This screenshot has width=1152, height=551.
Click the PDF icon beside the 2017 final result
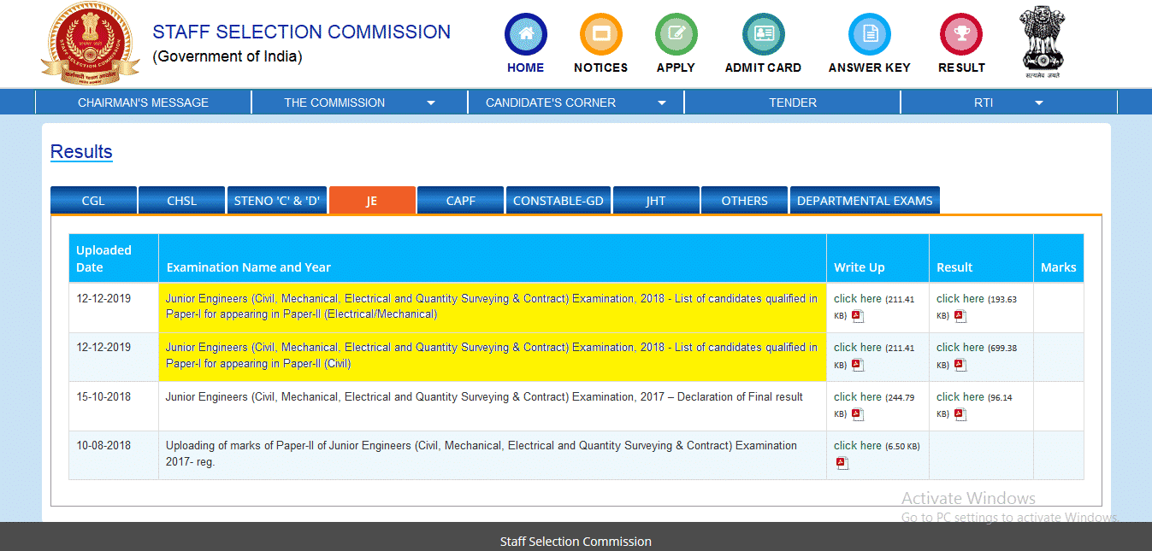960,413
